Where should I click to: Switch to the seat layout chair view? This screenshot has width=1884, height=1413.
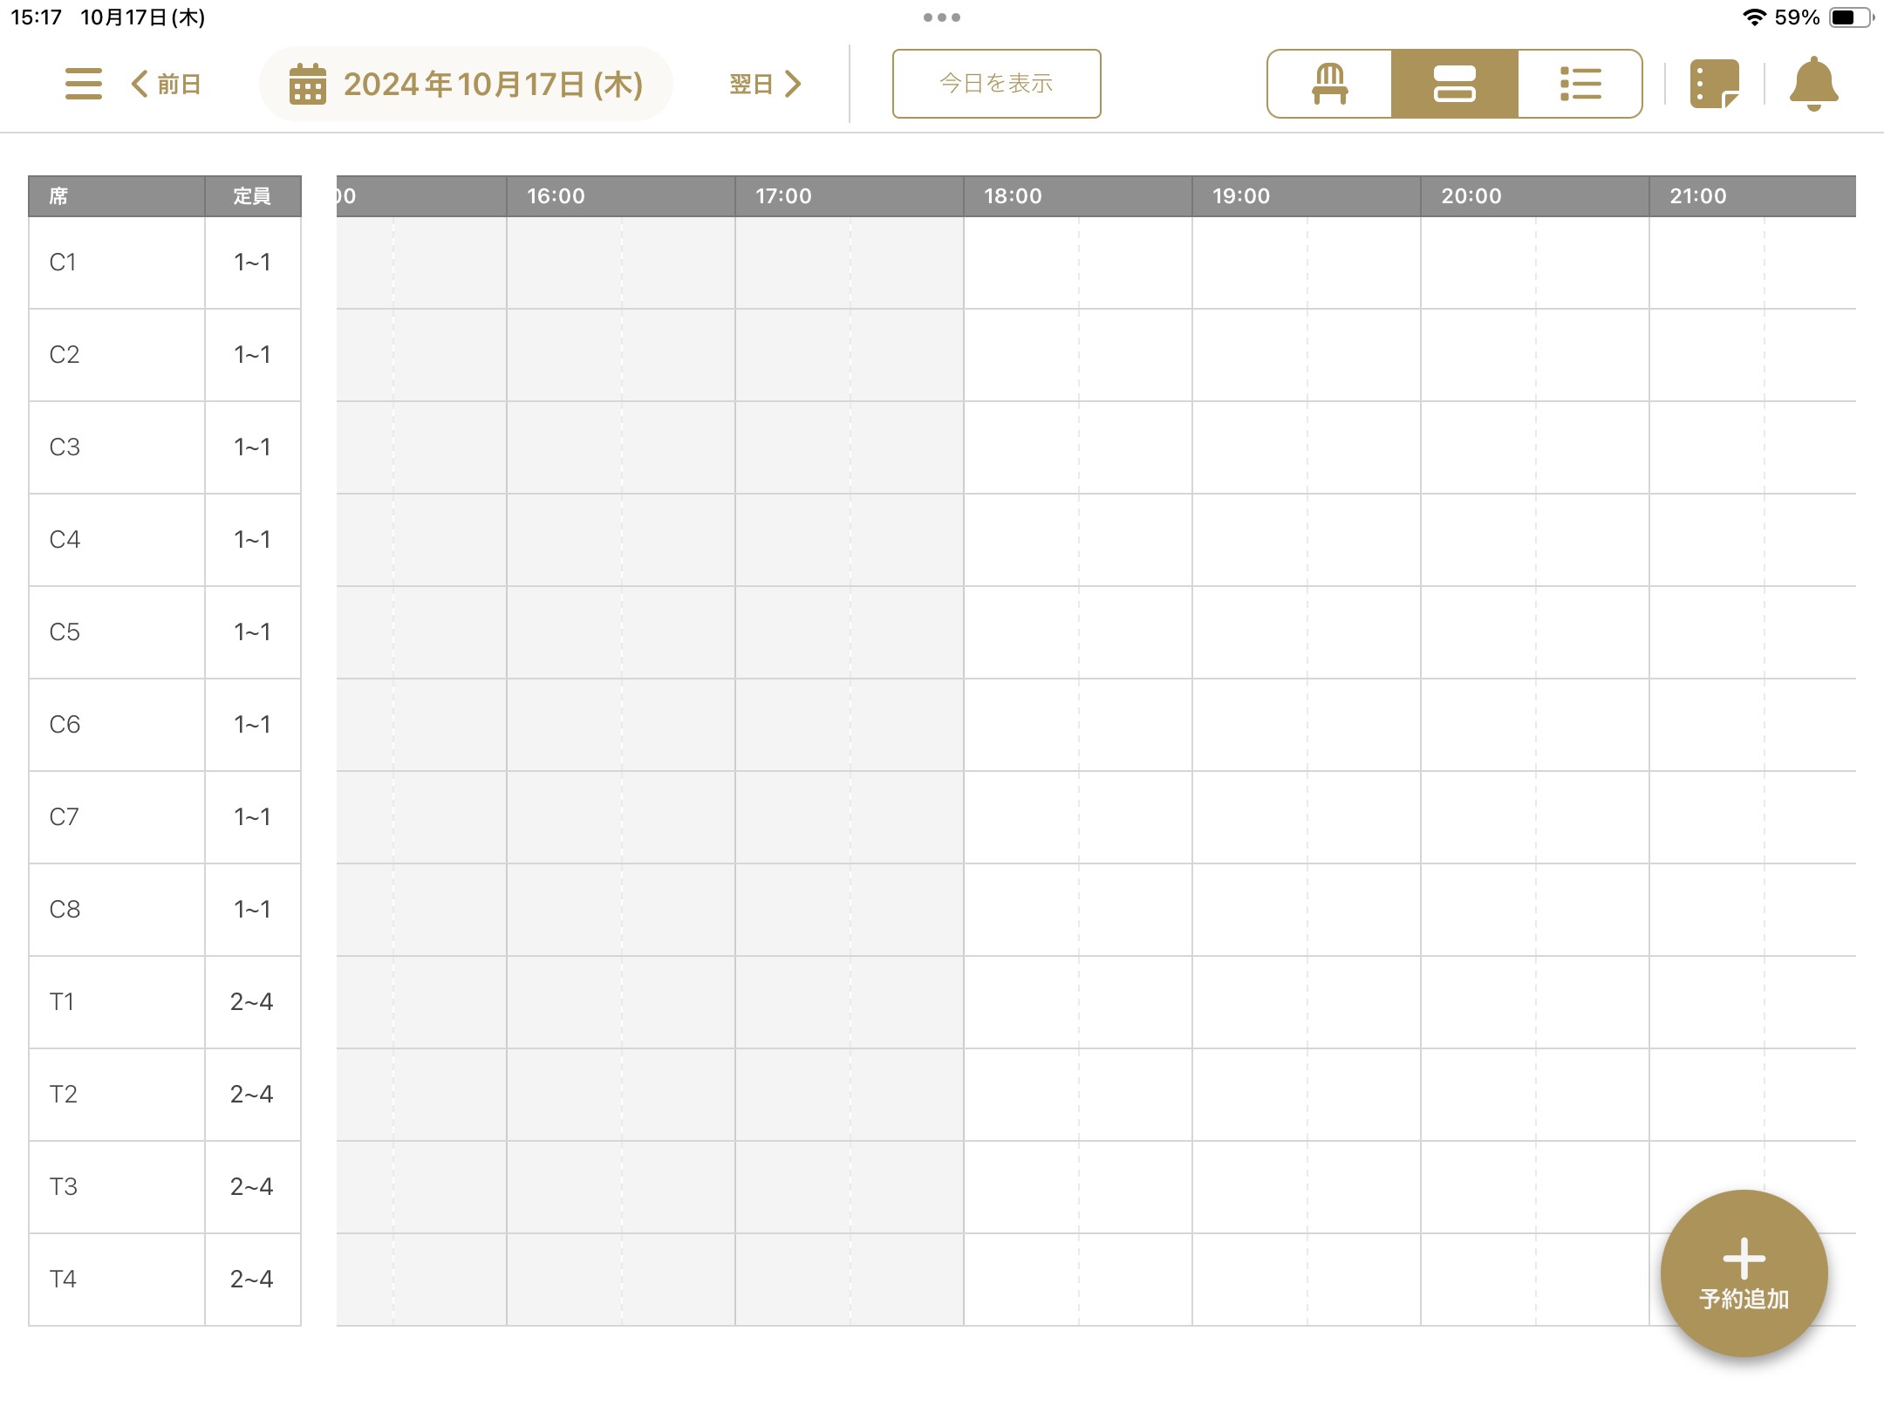[x=1329, y=84]
